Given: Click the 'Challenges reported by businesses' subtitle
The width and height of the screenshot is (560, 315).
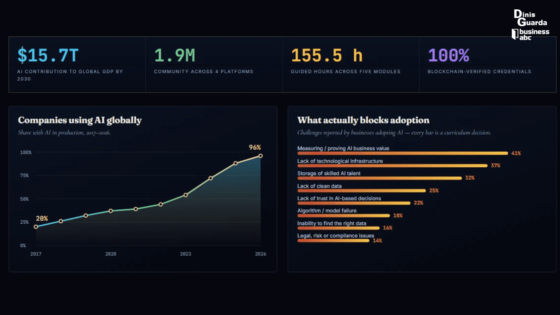Looking at the screenshot, I should pos(394,133).
